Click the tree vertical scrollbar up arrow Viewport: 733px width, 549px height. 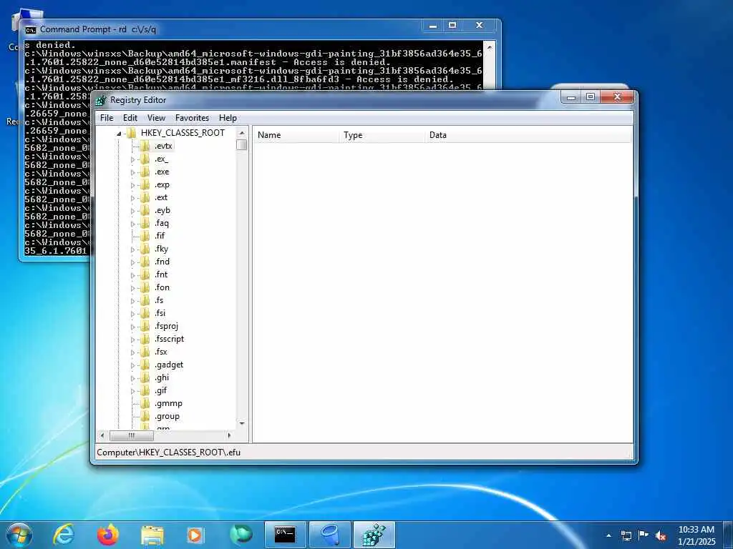(242, 133)
